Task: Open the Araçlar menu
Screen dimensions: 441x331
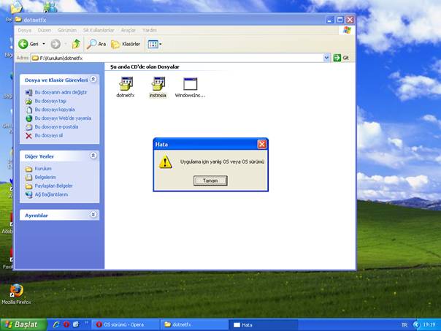Action: 129,30
